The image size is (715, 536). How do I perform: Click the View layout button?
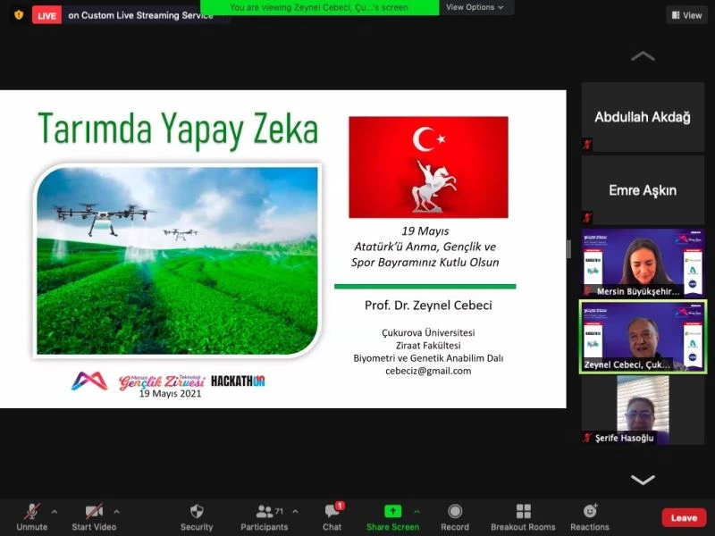686,15
